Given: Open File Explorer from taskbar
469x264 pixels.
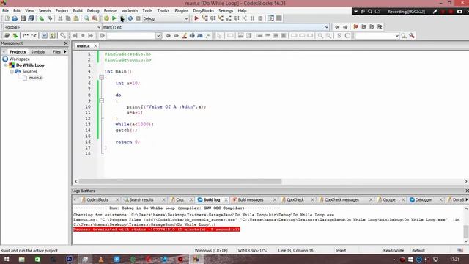Looking at the screenshot, I should (x=22, y=259).
